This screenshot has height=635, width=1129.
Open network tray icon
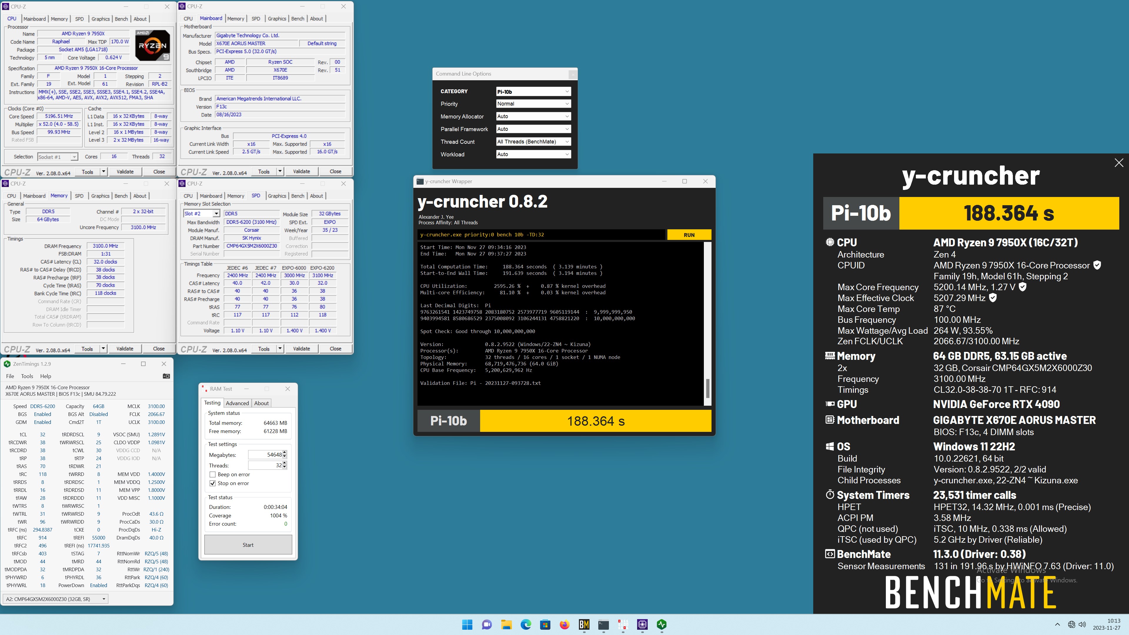(1071, 624)
